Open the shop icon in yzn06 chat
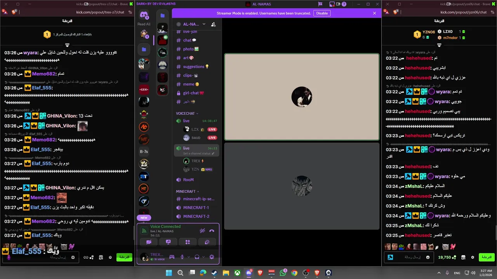 (x=464, y=257)
